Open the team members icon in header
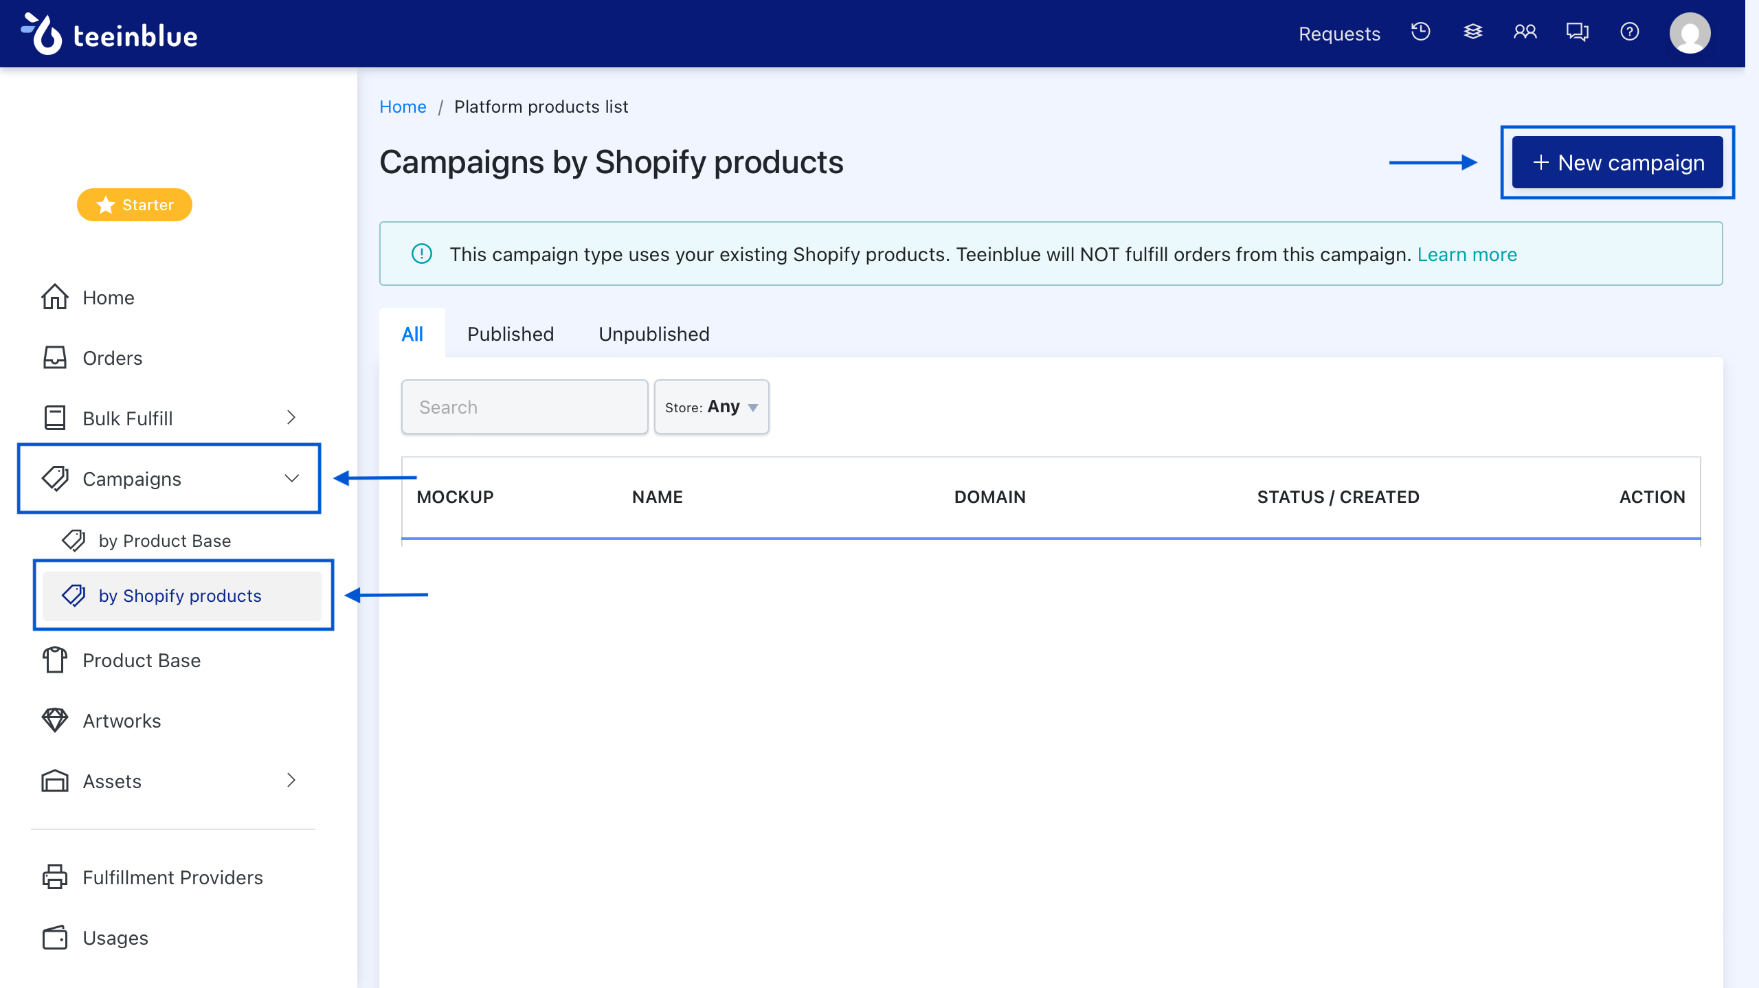 click(1525, 32)
